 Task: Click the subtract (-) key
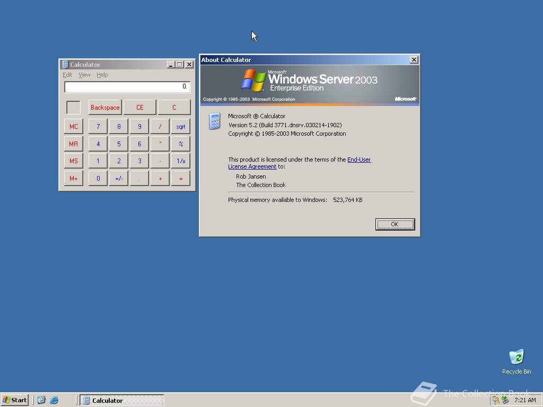[x=160, y=161]
